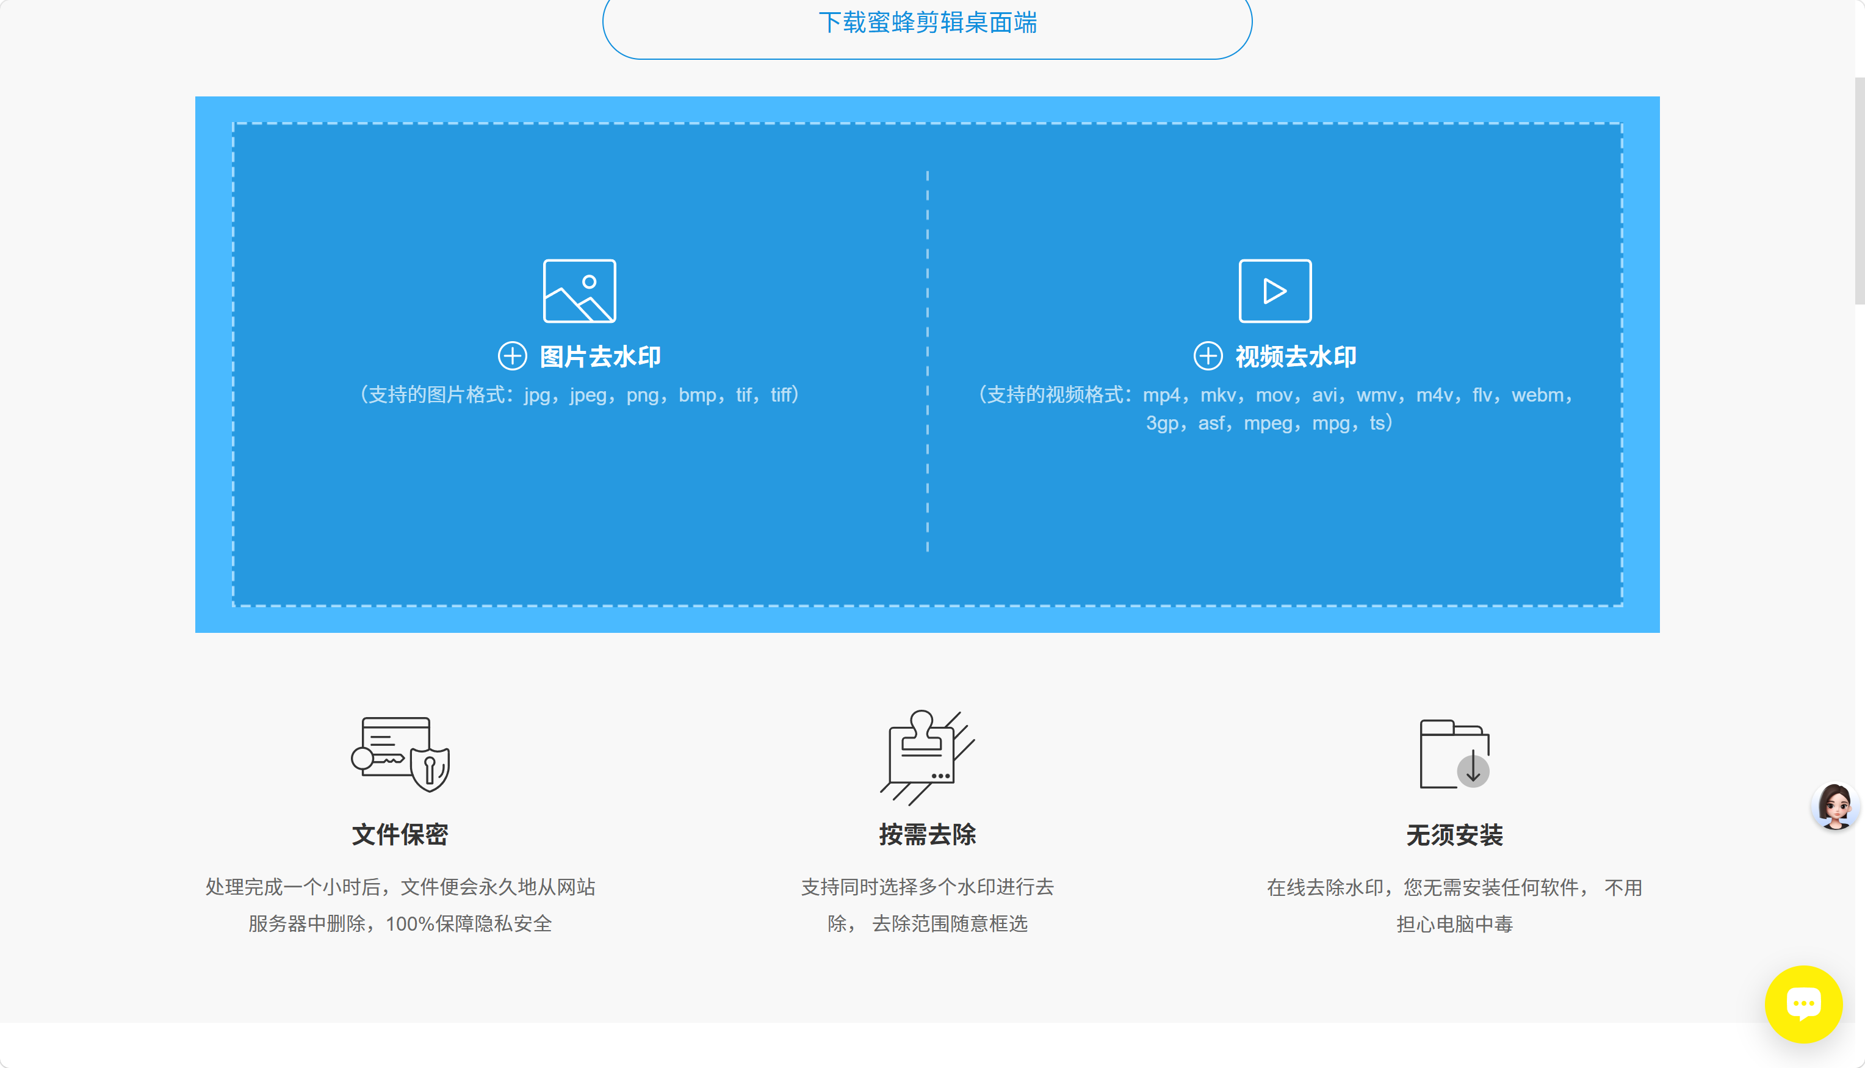The width and height of the screenshot is (1865, 1068).
Task: Click the plus circle beside 视频去水印
Action: [x=1208, y=356]
